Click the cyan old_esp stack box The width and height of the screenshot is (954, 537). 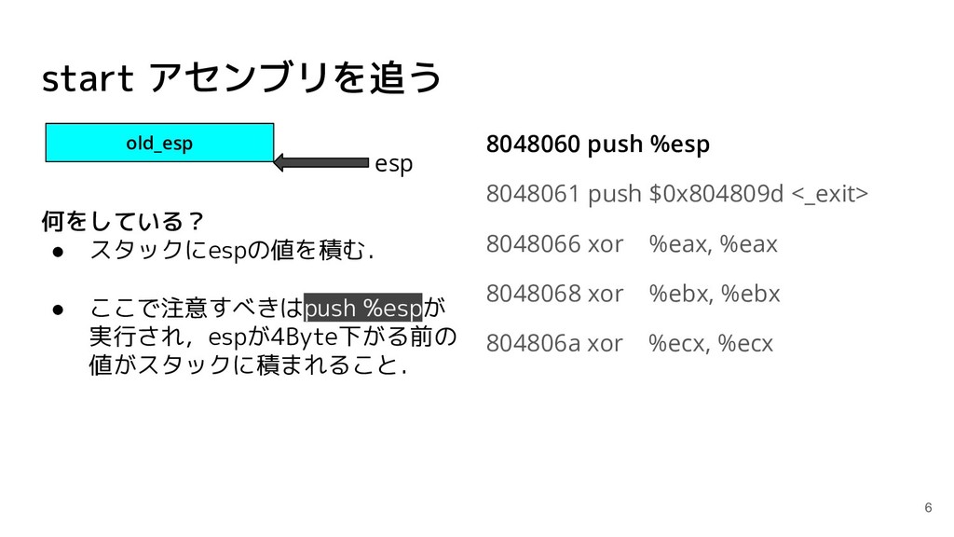pos(159,143)
